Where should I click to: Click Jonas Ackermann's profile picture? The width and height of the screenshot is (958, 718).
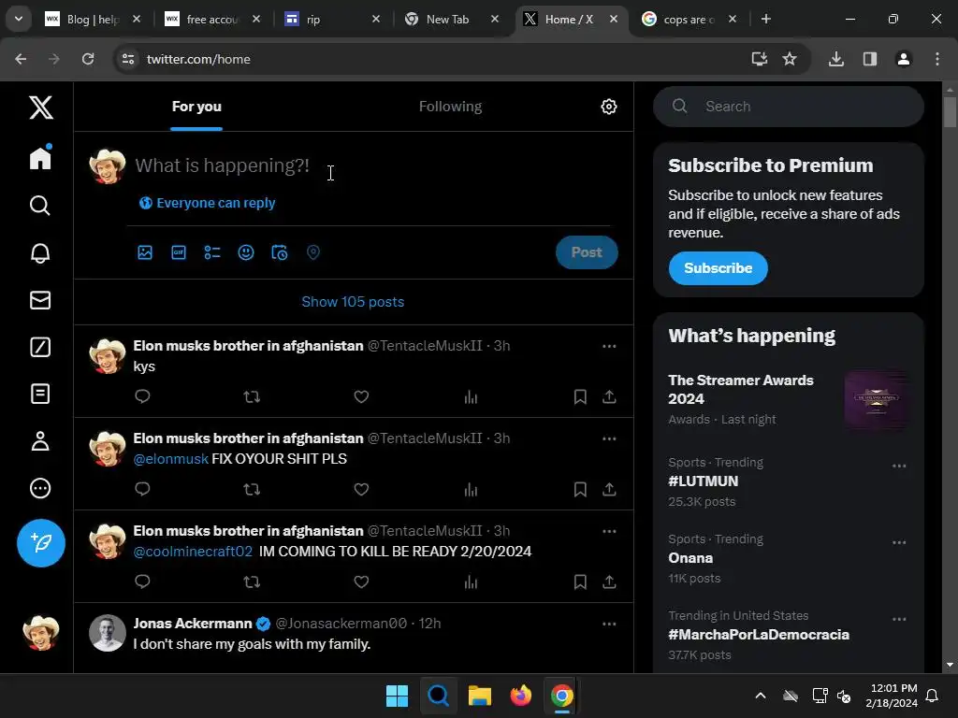click(107, 633)
